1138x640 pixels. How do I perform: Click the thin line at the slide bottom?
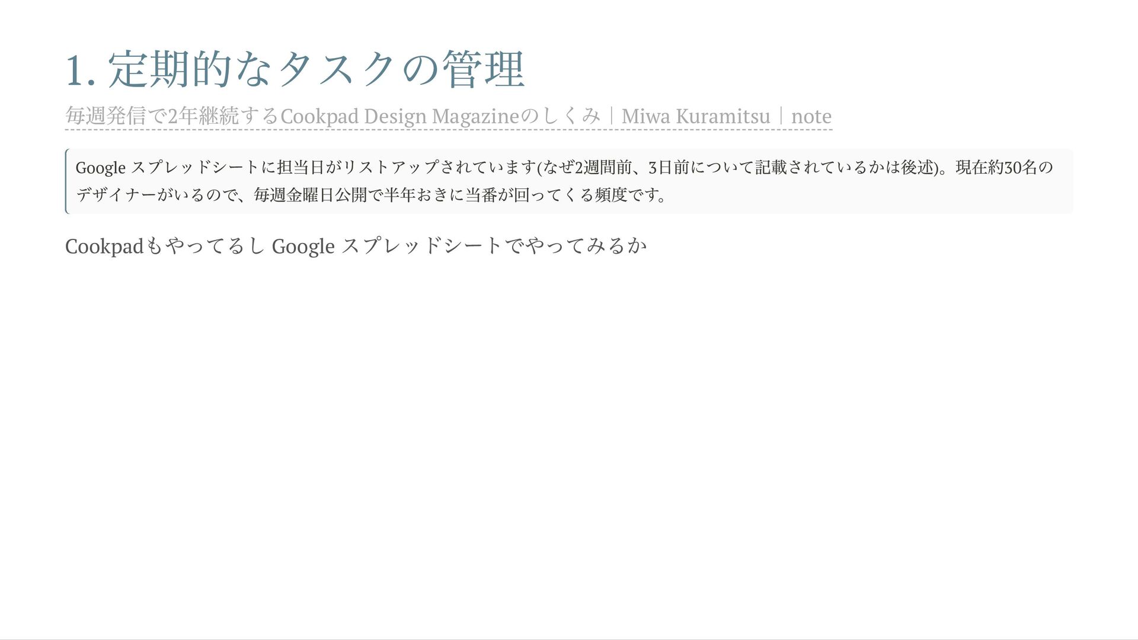pos(569,639)
